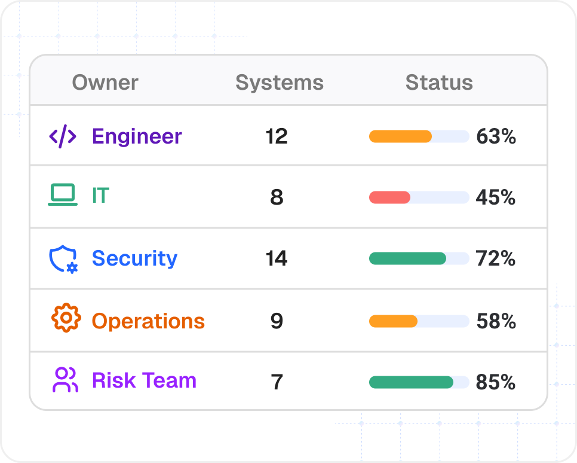Click the Operations gear icon
The width and height of the screenshot is (577, 463).
pyautogui.click(x=66, y=318)
